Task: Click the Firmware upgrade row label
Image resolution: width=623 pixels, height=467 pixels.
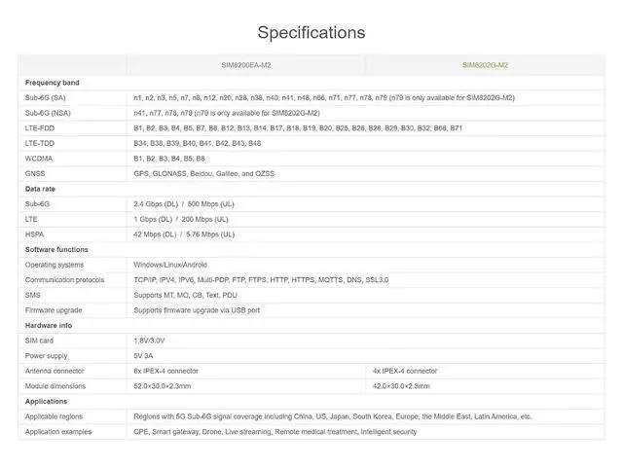Action: [54, 310]
